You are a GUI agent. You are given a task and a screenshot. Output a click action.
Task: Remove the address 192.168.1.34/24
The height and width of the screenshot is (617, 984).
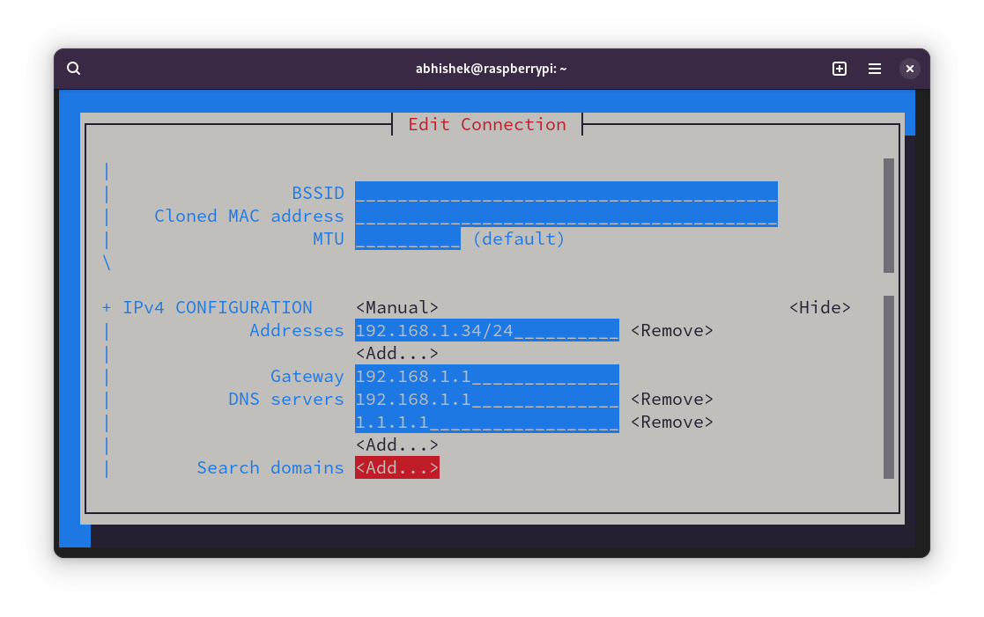[671, 330]
